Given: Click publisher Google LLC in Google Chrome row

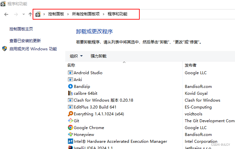Looking at the screenshot, I should tap(196, 128).
